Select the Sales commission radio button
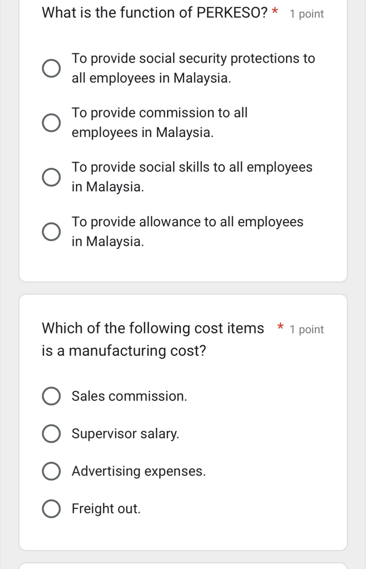 [x=51, y=396]
